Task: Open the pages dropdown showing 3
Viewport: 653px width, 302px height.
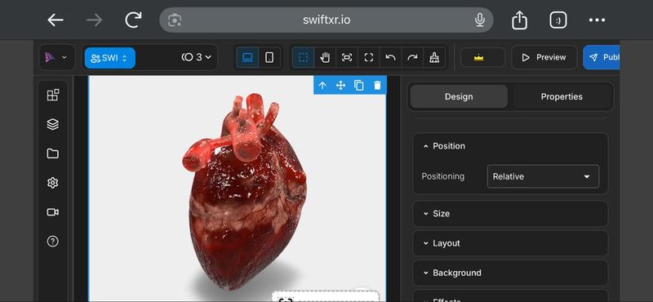Action: [196, 57]
